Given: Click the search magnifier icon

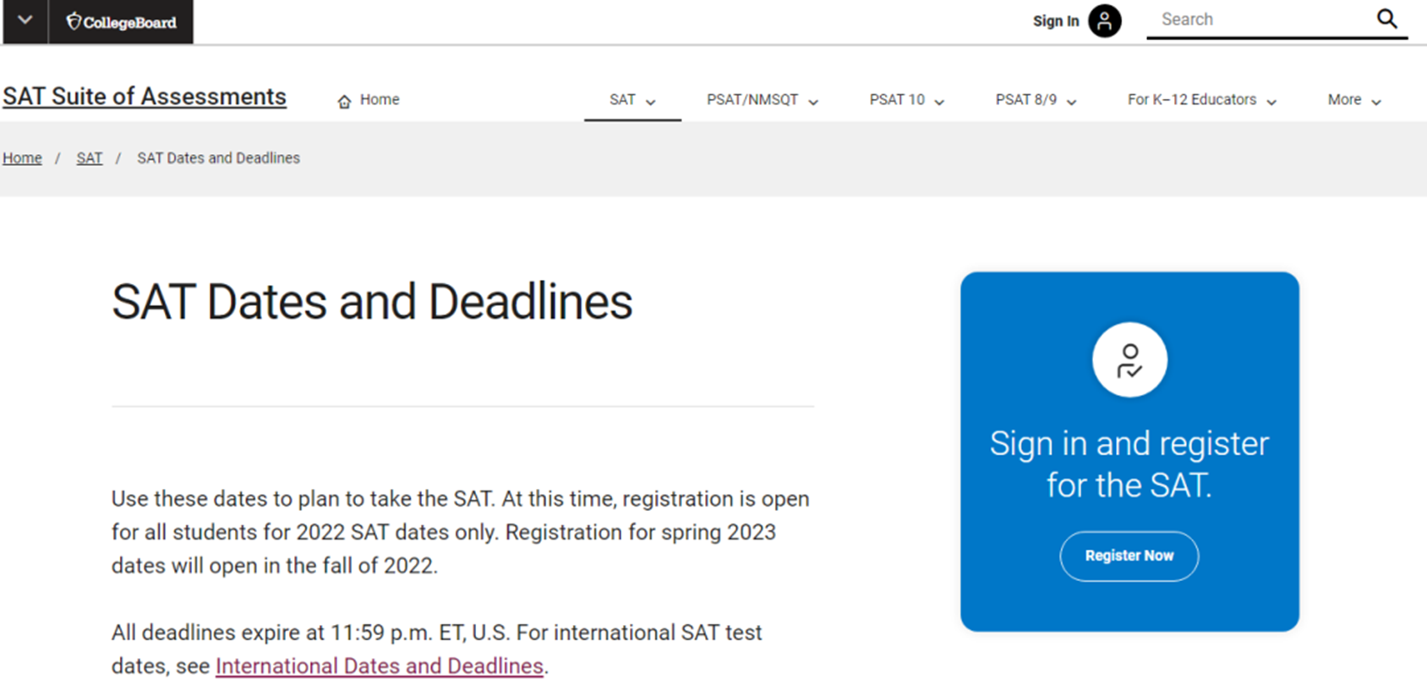Looking at the screenshot, I should tap(1386, 19).
